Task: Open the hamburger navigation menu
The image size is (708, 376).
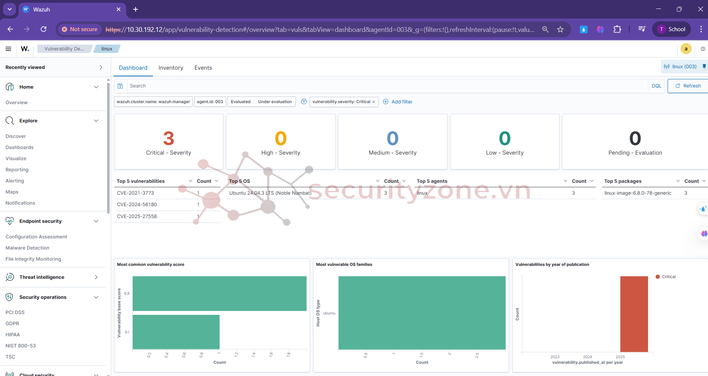Action: tap(8, 49)
